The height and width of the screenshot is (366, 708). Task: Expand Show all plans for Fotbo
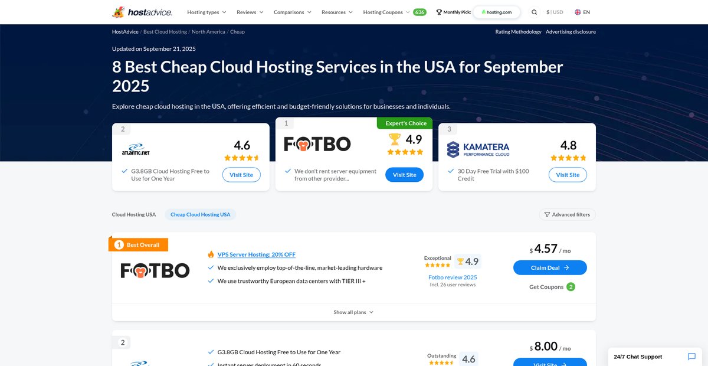pos(353,312)
